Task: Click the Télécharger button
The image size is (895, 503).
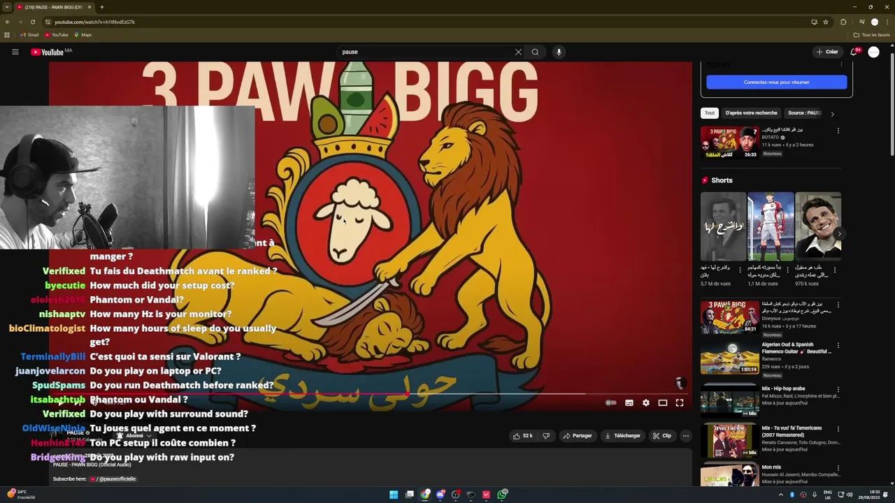Action: (622, 436)
